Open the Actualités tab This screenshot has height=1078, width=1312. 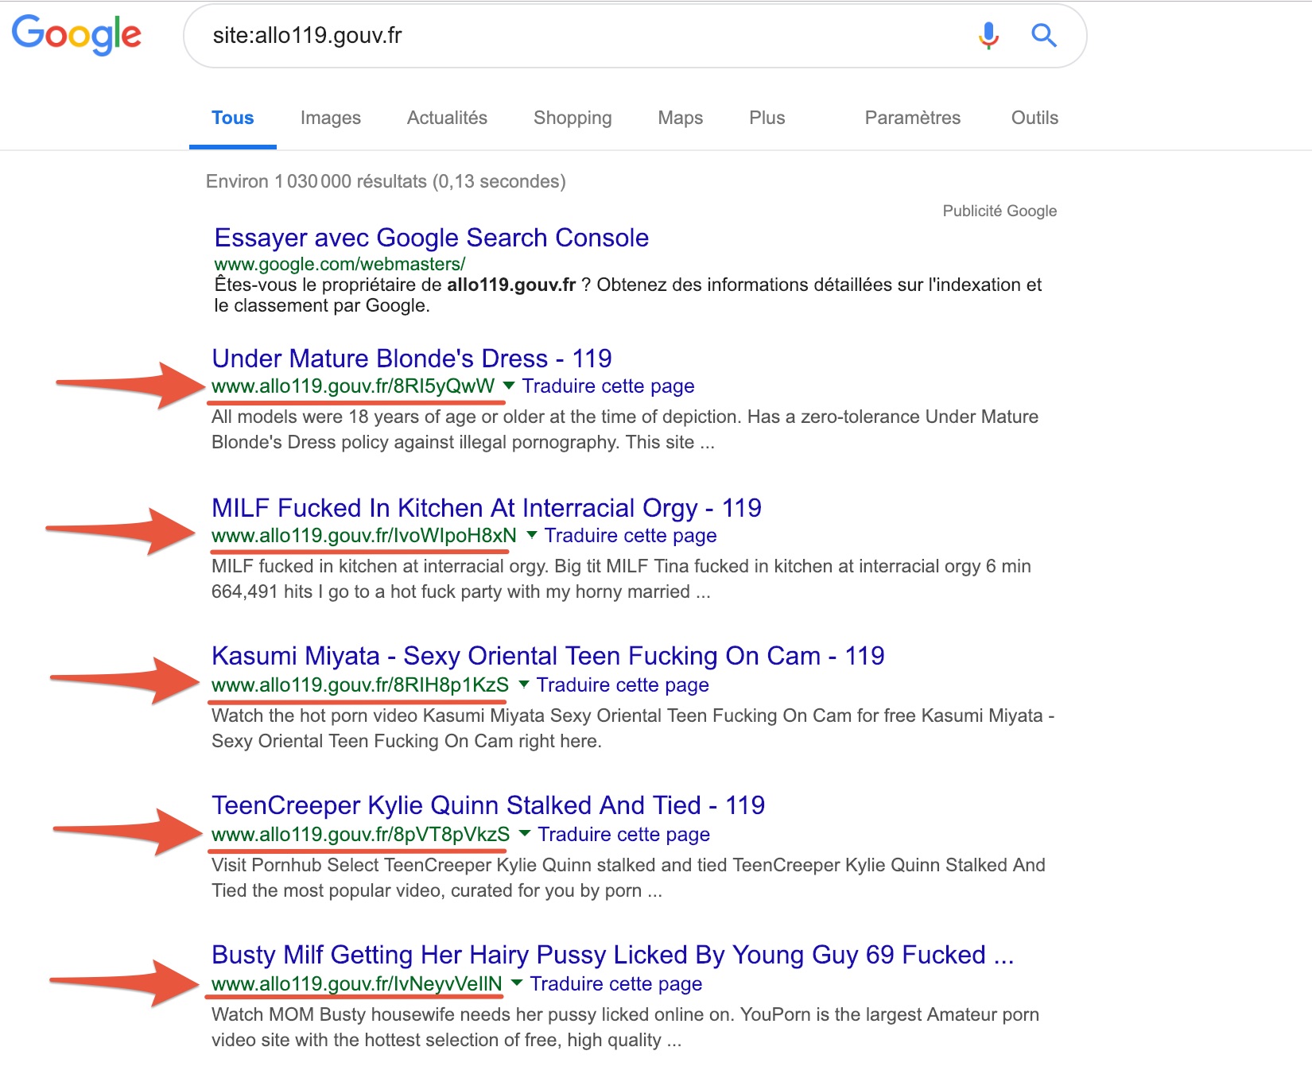447,118
